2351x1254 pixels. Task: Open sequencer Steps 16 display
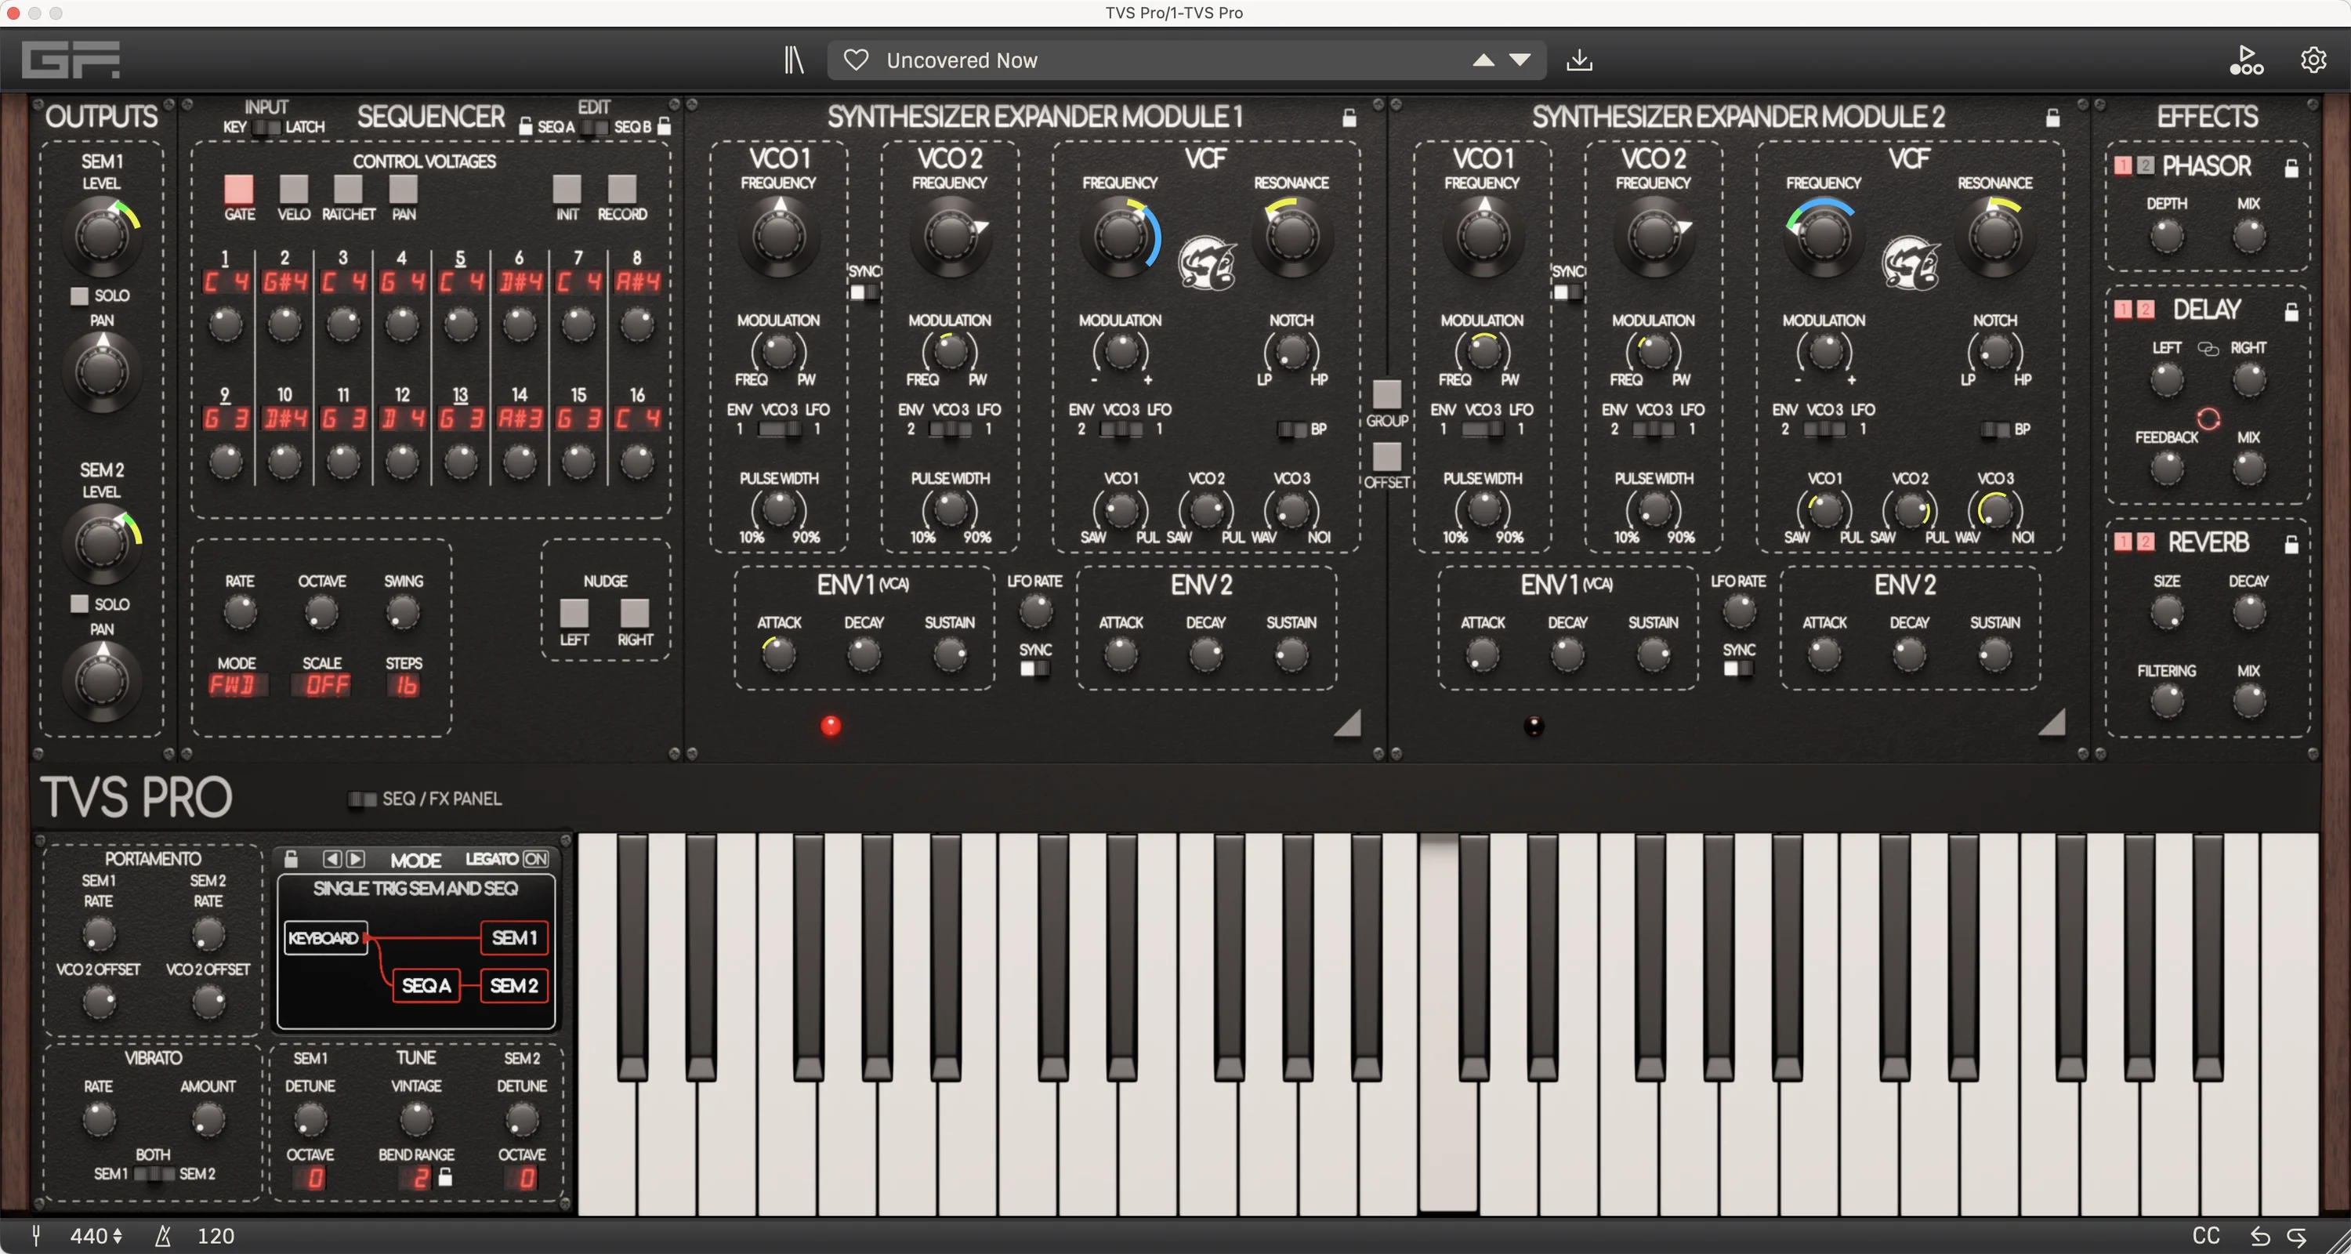click(x=405, y=684)
